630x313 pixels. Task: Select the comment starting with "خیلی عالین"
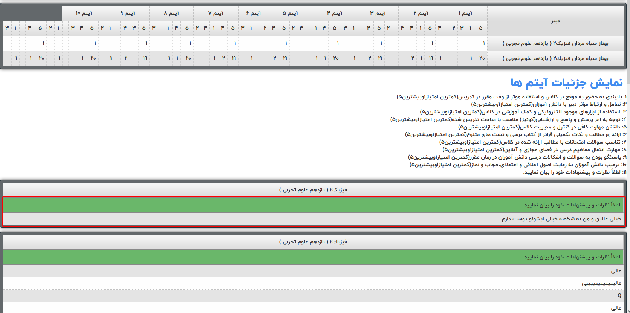click(x=561, y=219)
